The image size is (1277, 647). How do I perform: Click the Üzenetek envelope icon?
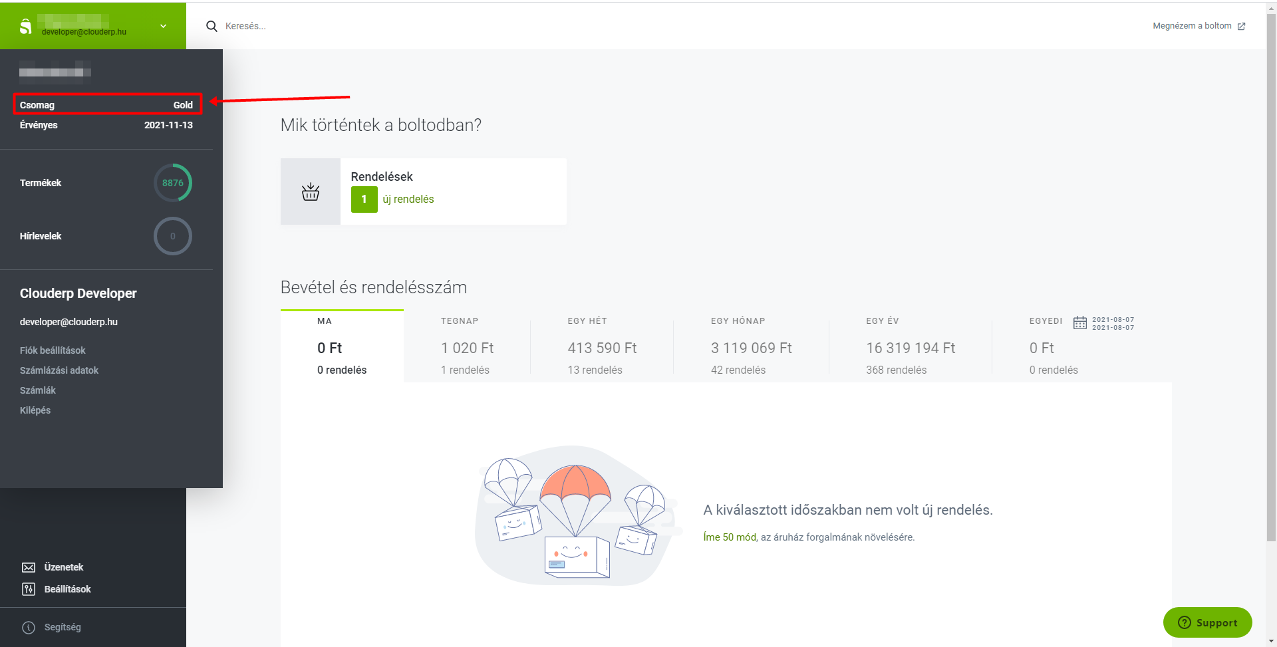coord(29,567)
